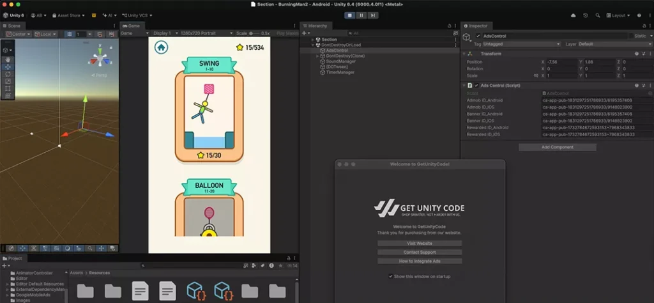Screen dimensions: 654x303
Task: Click Visit Website in GetUnityCode window
Action: (x=420, y=244)
